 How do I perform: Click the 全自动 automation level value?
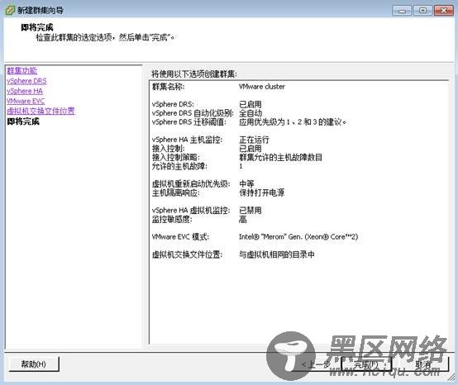coord(250,113)
